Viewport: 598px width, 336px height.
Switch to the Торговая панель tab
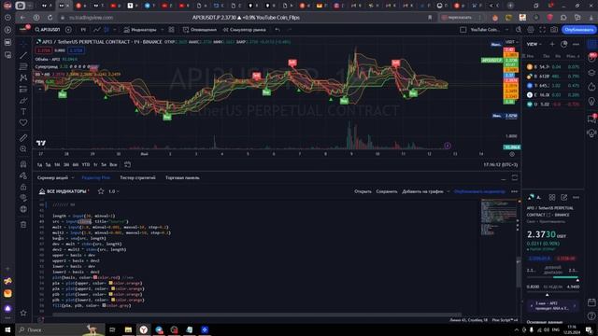pyautogui.click(x=182, y=178)
